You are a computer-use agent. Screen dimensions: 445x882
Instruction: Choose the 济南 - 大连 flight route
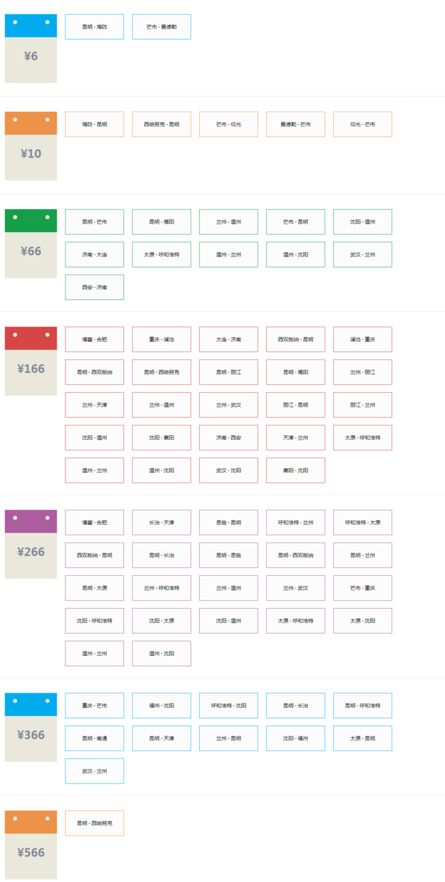pos(95,255)
